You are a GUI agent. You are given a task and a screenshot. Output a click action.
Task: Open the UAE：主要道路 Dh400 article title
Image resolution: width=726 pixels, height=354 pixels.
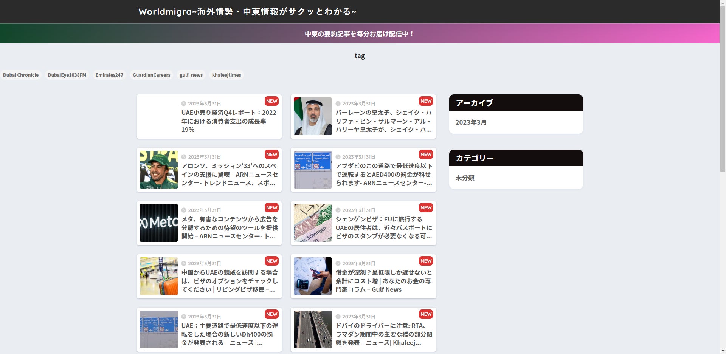229,334
